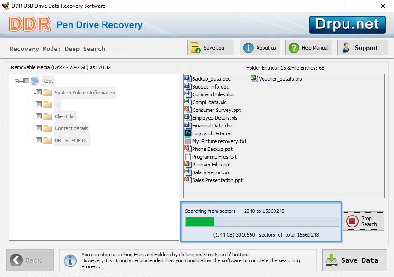The image size is (394, 277).
Task: Click the Save Log button
Action: coord(211,48)
